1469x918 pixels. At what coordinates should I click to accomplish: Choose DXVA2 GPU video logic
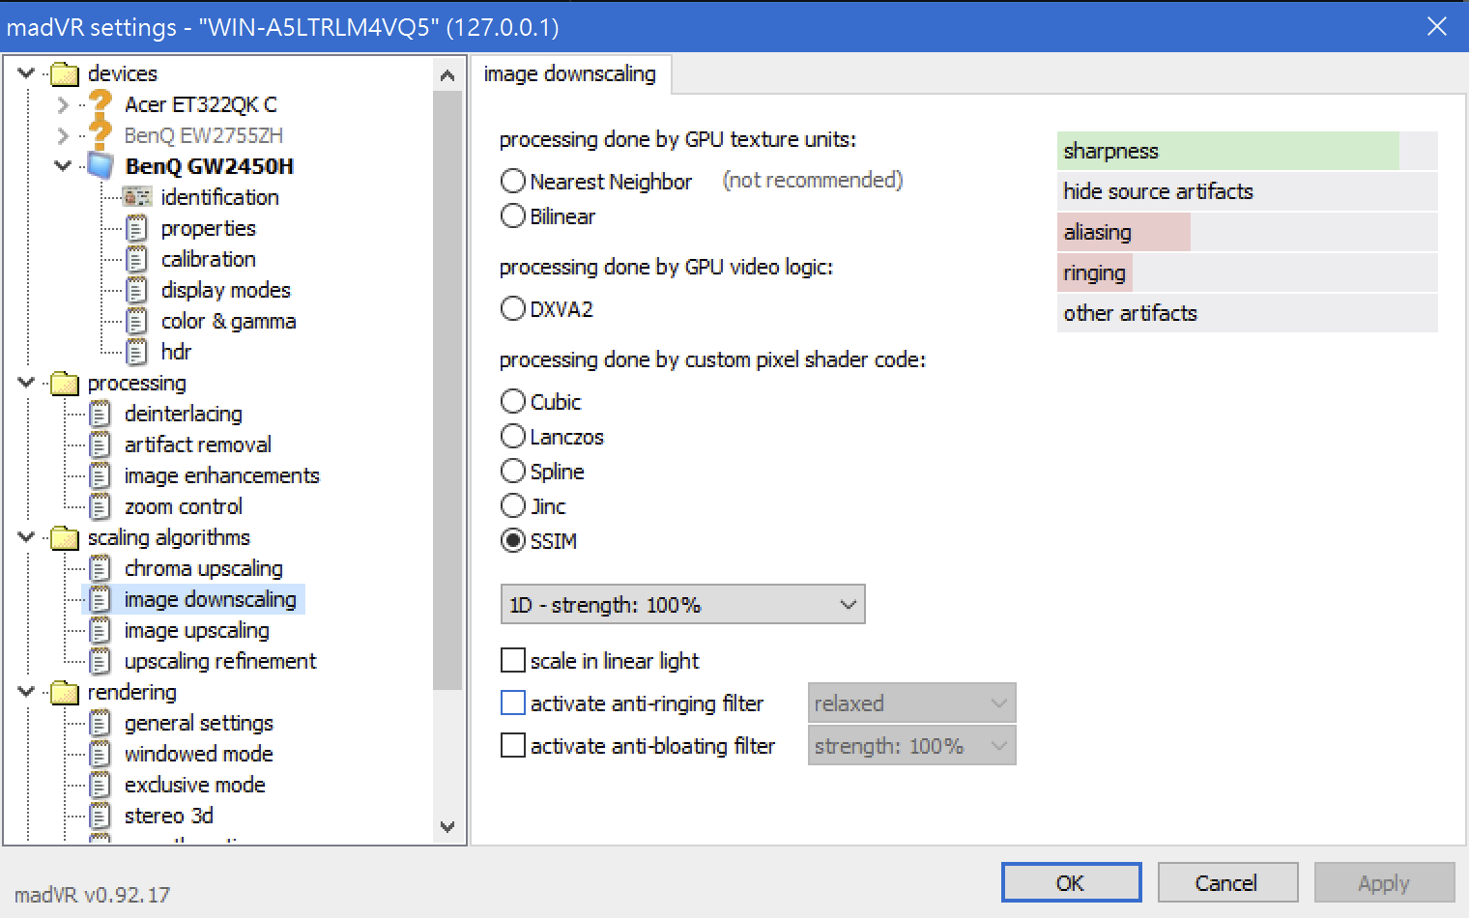pyautogui.click(x=513, y=308)
